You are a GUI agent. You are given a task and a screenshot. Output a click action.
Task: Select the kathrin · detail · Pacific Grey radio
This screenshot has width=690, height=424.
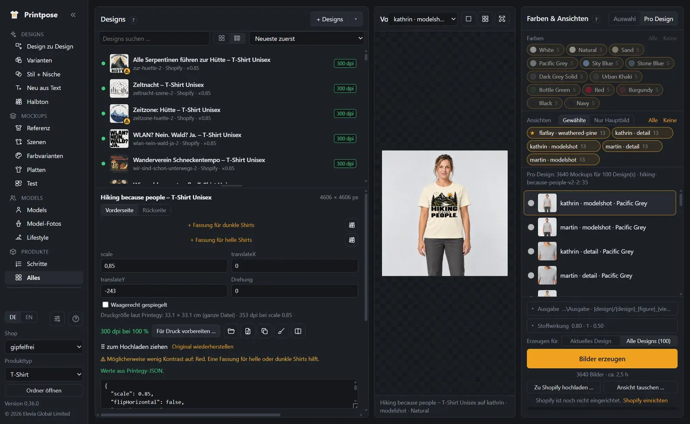tap(531, 251)
